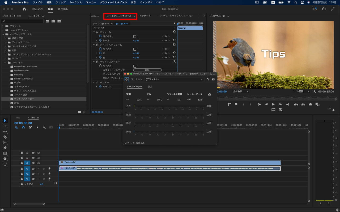Image resolution: width=340 pixels, height=212 pixels.
Task: Select the Selection arrow tool
Action: pyautogui.click(x=5, y=121)
